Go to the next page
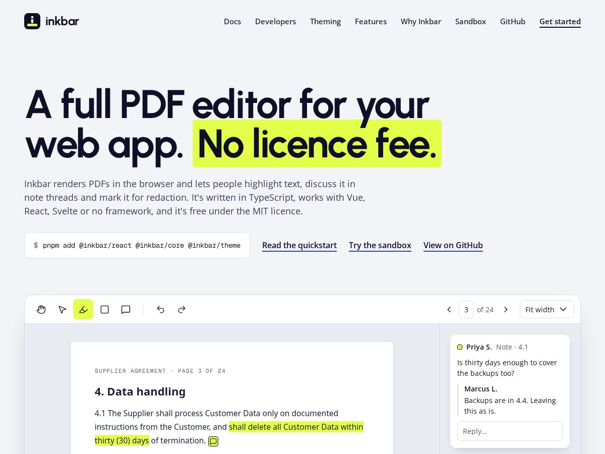605x454 pixels. click(506, 309)
